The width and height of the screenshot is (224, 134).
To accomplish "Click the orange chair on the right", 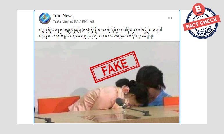I will coord(171,101).
